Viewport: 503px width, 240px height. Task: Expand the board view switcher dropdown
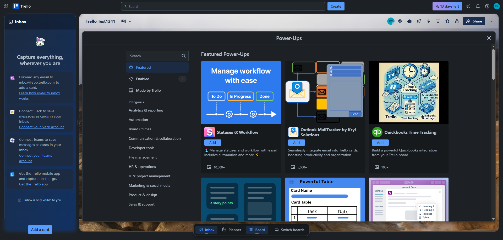coord(126,21)
